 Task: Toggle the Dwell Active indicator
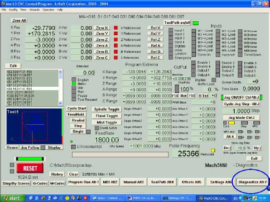pyautogui.click(x=97, y=128)
